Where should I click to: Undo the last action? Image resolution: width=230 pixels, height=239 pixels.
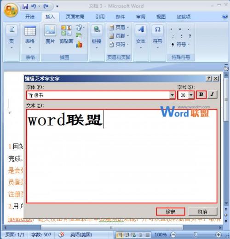34,6
